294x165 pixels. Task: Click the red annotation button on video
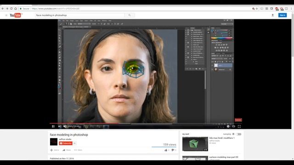click(238, 120)
